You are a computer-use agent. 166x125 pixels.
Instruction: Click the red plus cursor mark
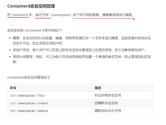click(134, 19)
